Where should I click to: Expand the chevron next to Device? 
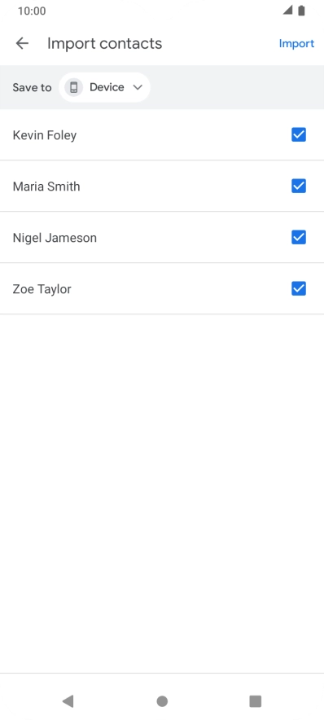[x=138, y=87]
